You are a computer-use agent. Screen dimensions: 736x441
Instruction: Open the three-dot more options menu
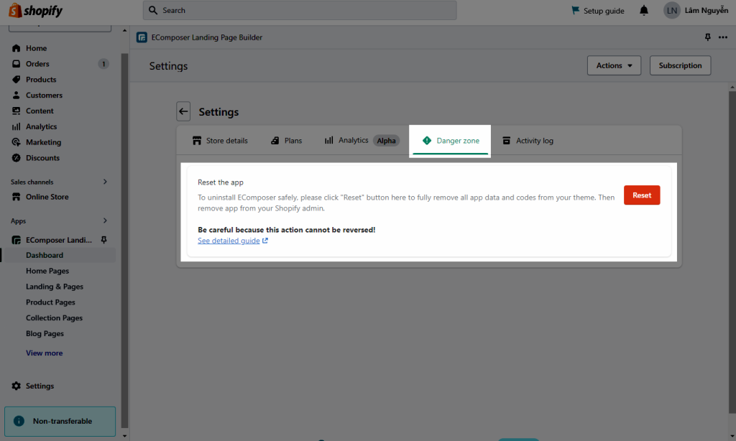(x=723, y=37)
